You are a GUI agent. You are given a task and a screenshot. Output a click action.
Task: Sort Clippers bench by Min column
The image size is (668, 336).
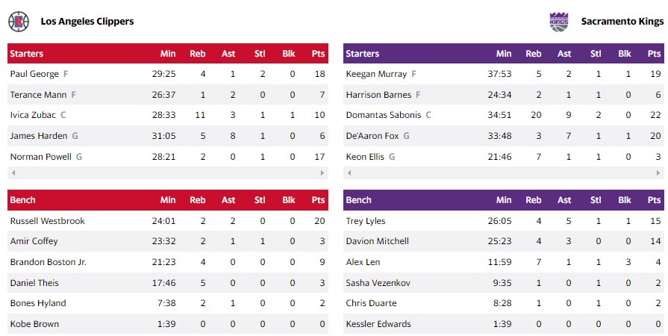click(168, 200)
